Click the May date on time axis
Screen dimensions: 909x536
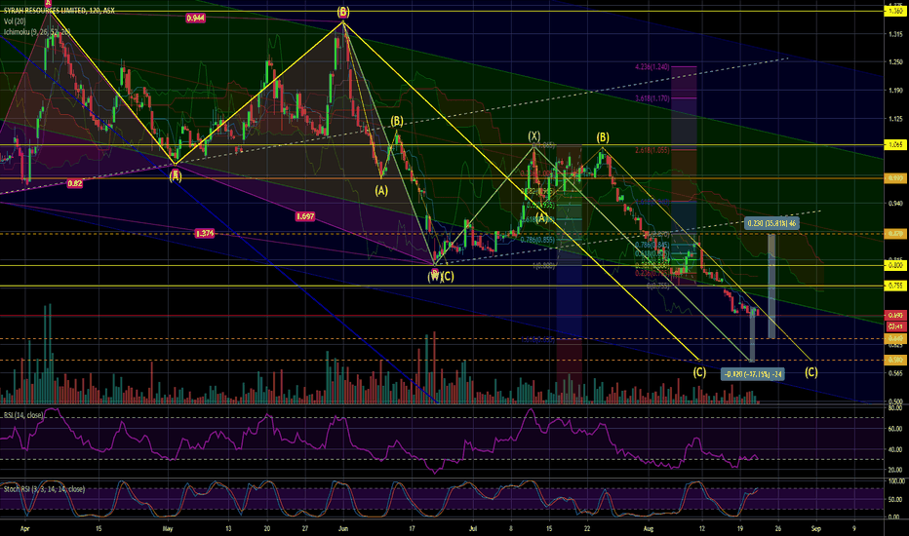(x=168, y=528)
